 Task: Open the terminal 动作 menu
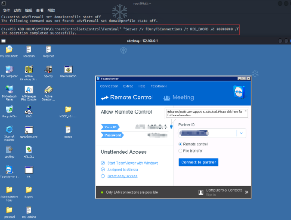tap(18, 10)
